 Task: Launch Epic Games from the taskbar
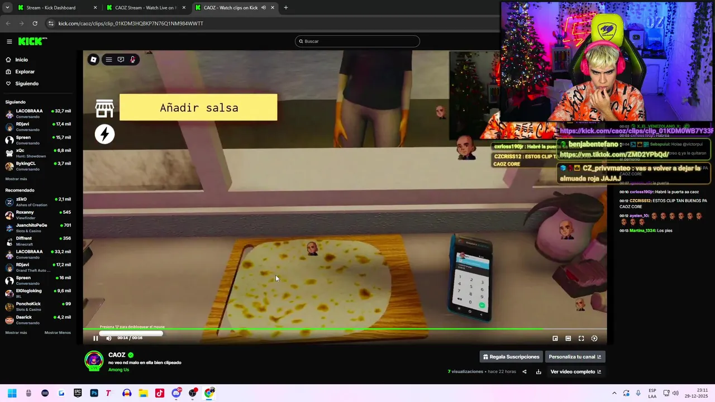point(78,393)
